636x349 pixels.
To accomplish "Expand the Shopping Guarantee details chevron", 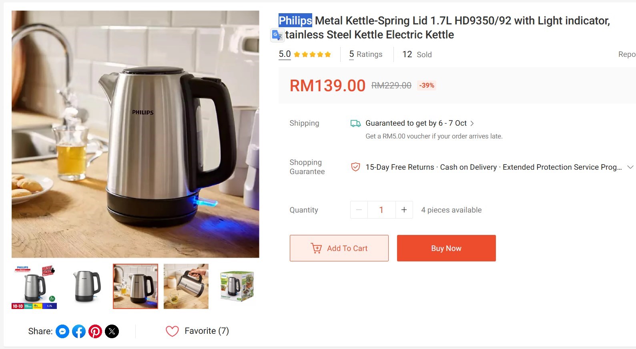I will click(x=630, y=167).
